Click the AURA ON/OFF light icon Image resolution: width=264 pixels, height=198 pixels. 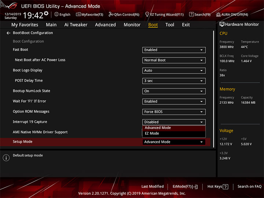(218, 14)
